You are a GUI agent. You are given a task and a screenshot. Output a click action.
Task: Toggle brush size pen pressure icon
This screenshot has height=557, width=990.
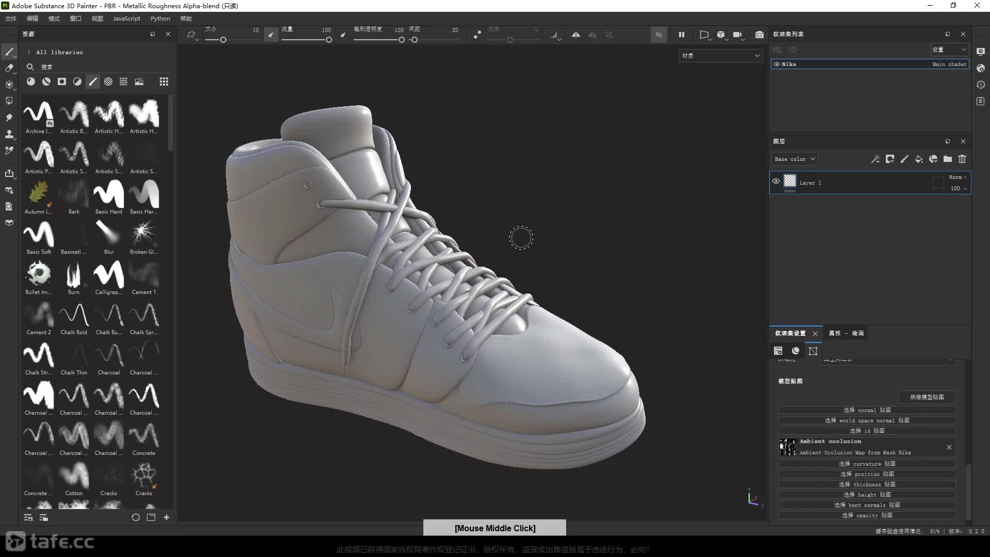tap(271, 35)
